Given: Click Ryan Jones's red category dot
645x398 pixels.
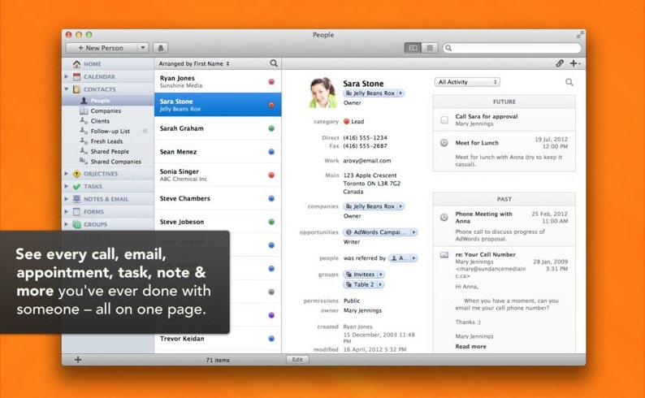Looking at the screenshot, I should click(271, 82).
